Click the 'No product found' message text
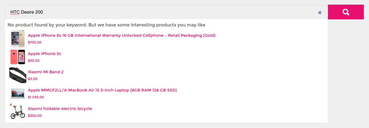The height and width of the screenshot is (128, 369). tap(107, 25)
